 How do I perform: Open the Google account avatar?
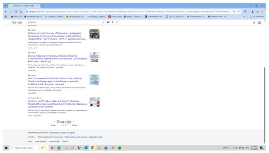point(259,22)
